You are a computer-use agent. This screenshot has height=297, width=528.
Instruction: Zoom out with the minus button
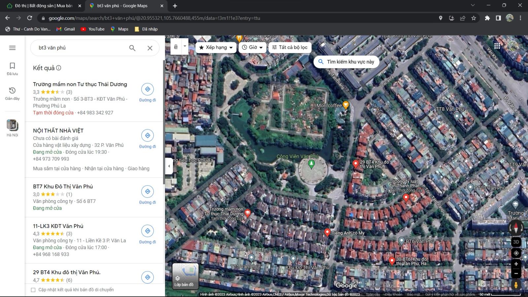516,273
